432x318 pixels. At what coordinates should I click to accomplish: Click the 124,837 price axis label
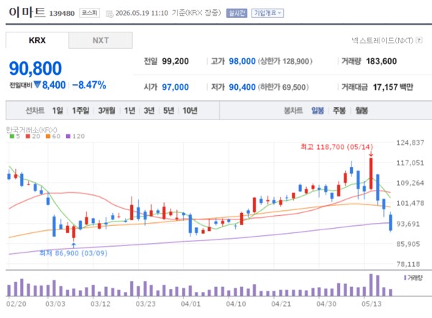pyautogui.click(x=410, y=142)
